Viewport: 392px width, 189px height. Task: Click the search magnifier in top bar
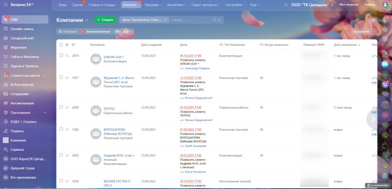(x=287, y=5)
